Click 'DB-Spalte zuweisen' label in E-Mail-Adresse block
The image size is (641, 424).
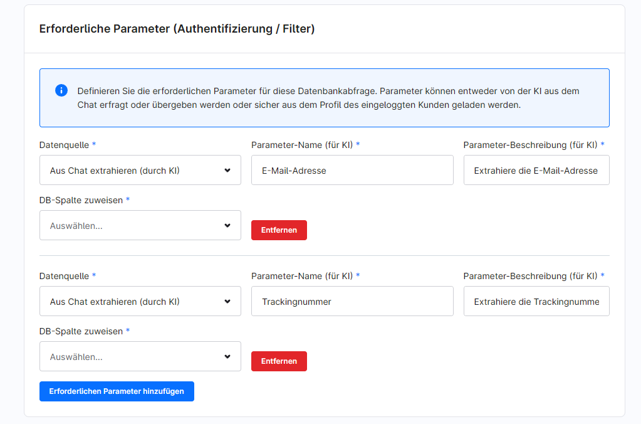(81, 200)
